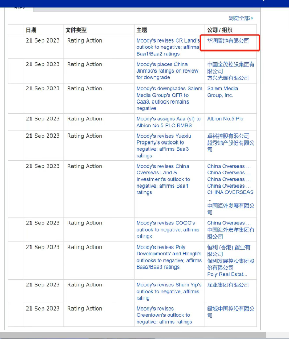The height and width of the screenshot is (339, 289).
Task: Open 方兴光耀有限公司 company link
Action: (228, 78)
